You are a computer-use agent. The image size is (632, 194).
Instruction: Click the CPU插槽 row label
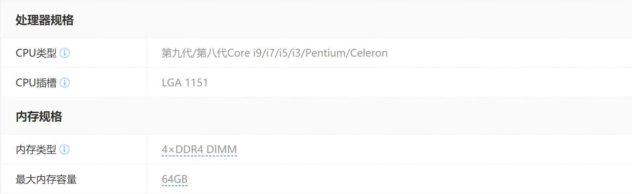point(36,83)
